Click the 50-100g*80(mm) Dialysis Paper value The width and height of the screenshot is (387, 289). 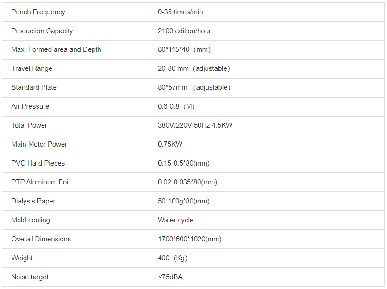183,201
